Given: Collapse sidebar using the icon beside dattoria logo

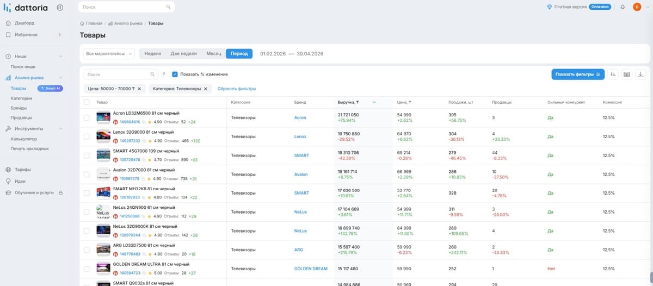Looking at the screenshot, I should [x=59, y=7].
